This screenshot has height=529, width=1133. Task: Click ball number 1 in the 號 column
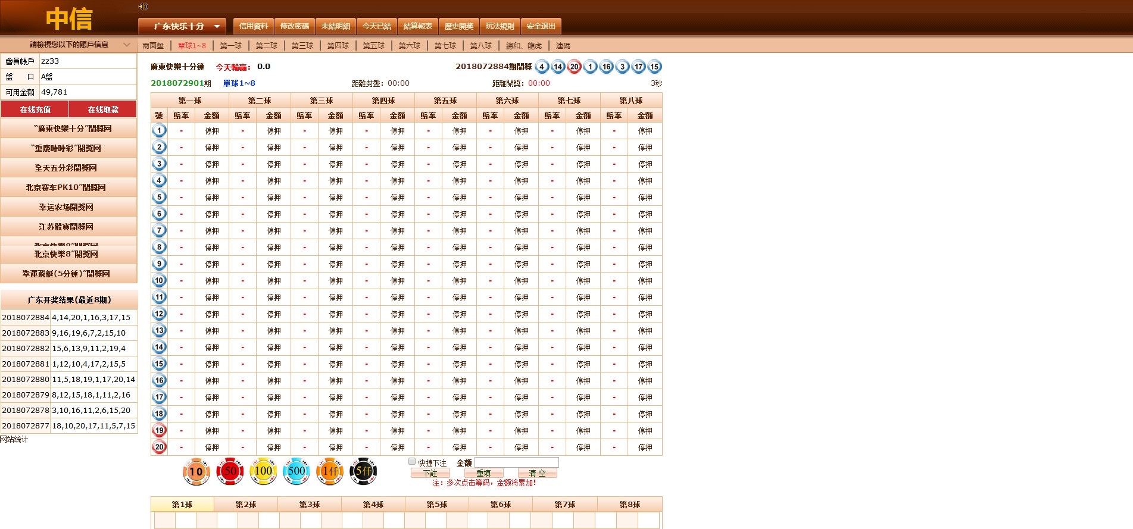tap(159, 130)
